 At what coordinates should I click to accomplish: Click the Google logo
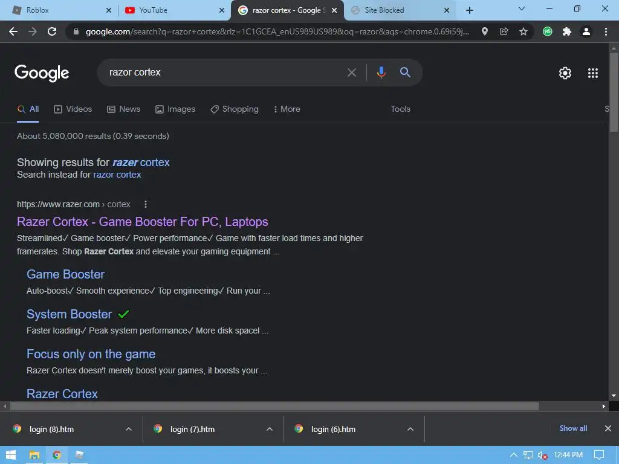click(42, 73)
